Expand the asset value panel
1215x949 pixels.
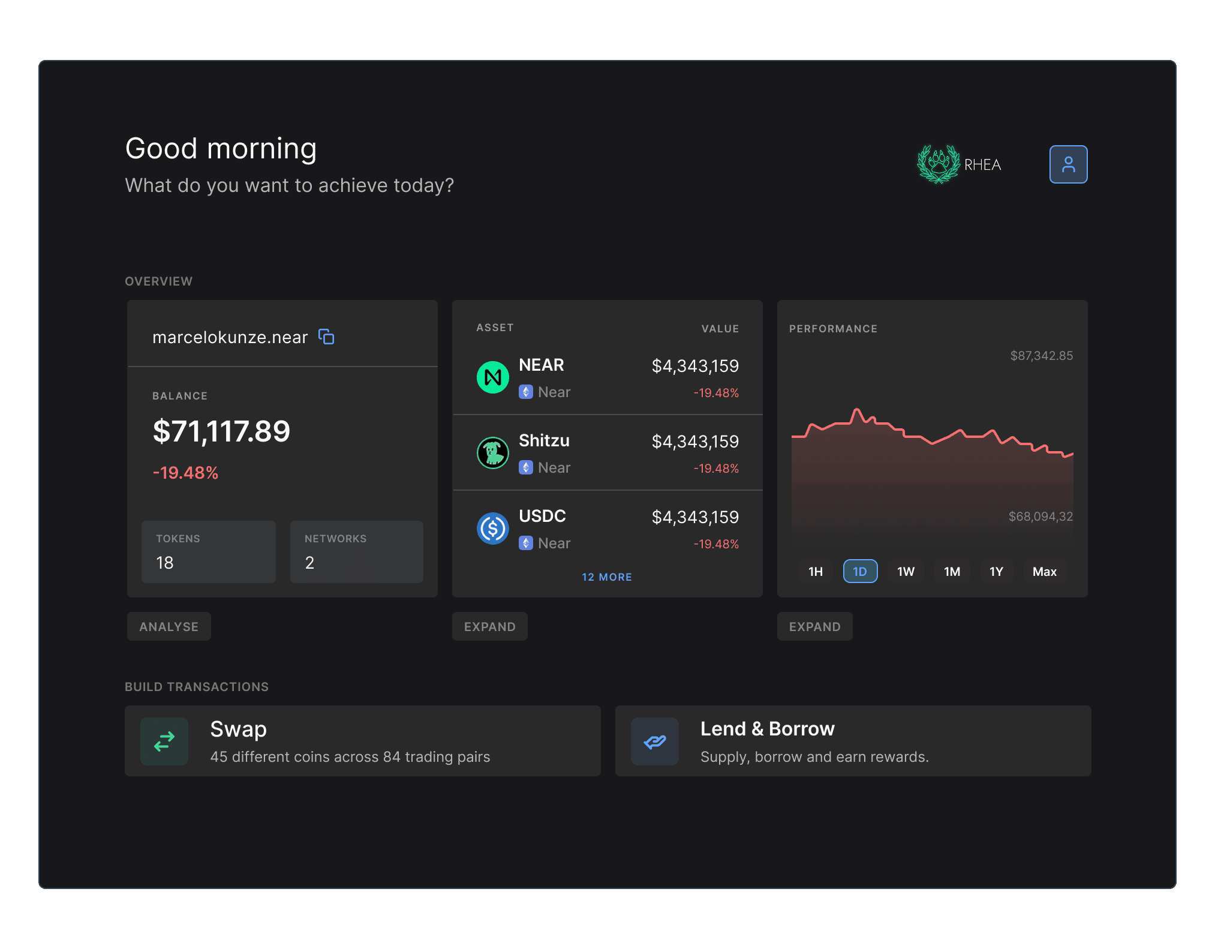coord(489,626)
